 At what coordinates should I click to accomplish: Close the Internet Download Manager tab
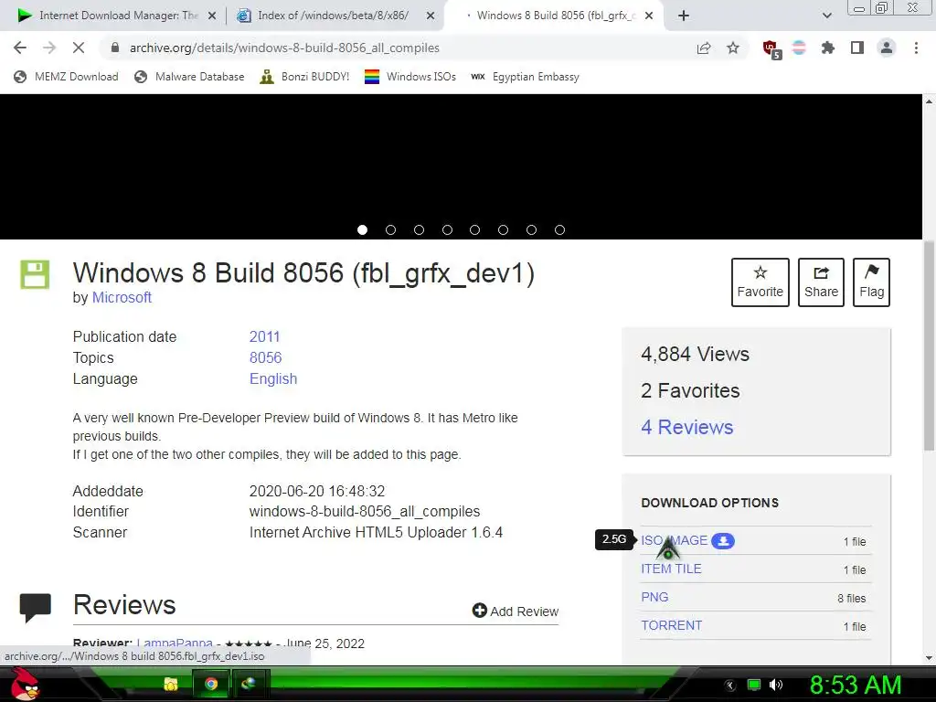click(212, 16)
